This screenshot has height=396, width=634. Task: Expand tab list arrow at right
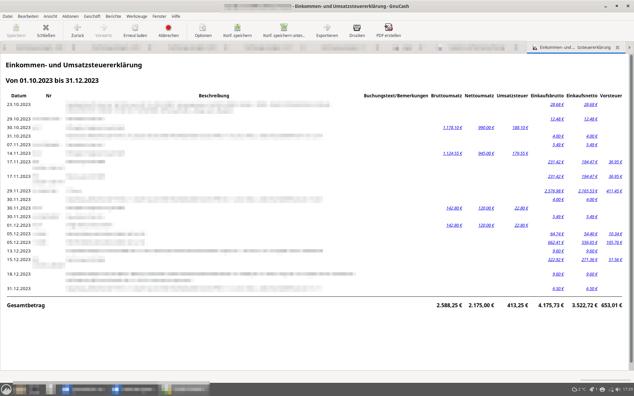pos(630,48)
